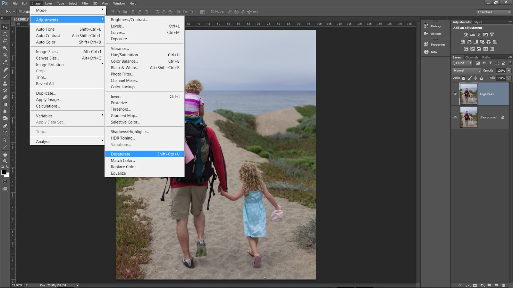The image size is (513, 288).
Task: Choose Desaturate from the Adjustments submenu
Action: coord(145,154)
